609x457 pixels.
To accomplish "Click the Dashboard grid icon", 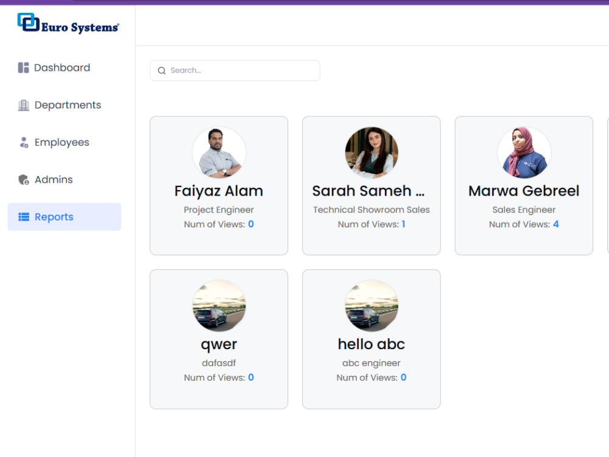I will coord(23,68).
